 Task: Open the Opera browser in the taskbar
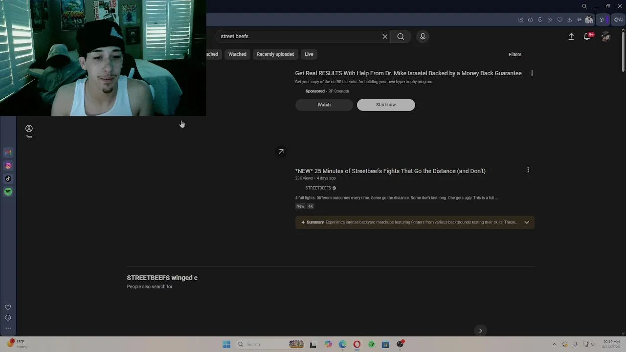point(357,344)
